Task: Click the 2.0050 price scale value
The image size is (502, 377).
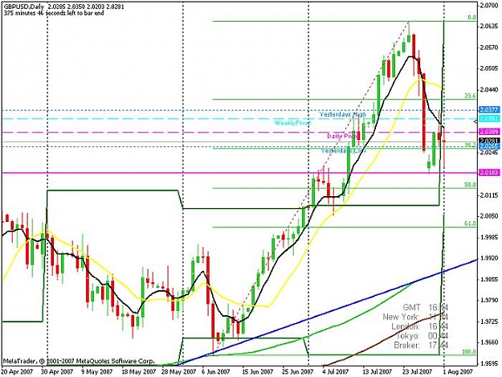Action: click(490, 216)
